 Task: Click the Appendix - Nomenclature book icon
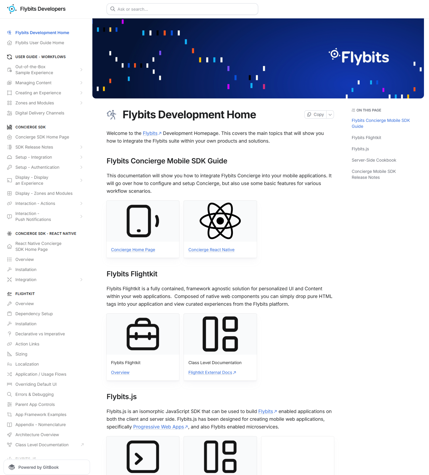(x=9, y=425)
